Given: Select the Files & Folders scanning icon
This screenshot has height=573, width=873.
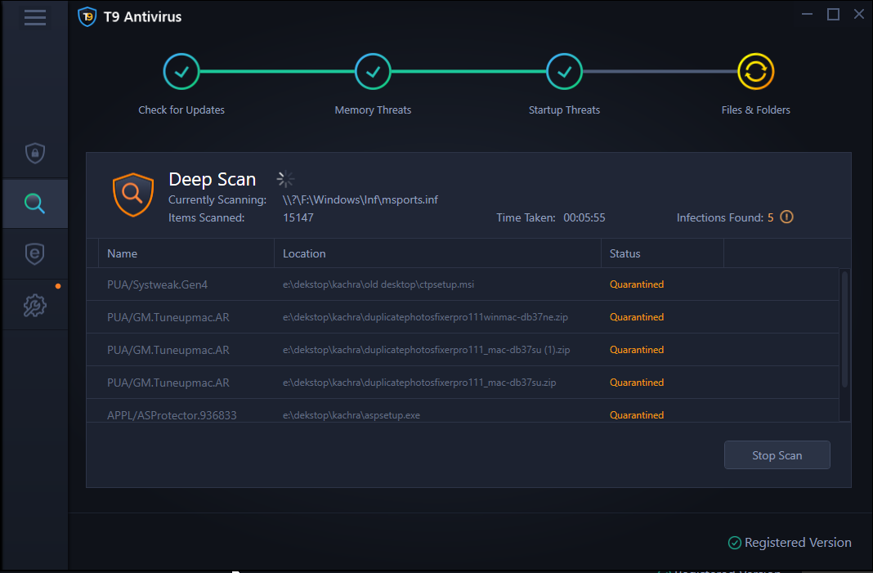Looking at the screenshot, I should point(755,71).
